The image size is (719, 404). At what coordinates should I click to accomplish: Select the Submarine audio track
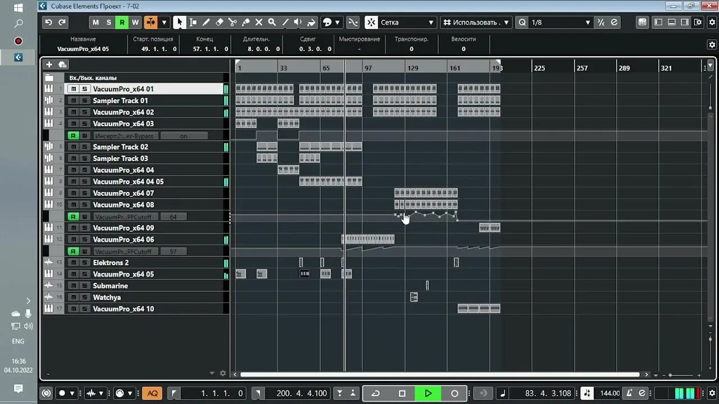111,286
